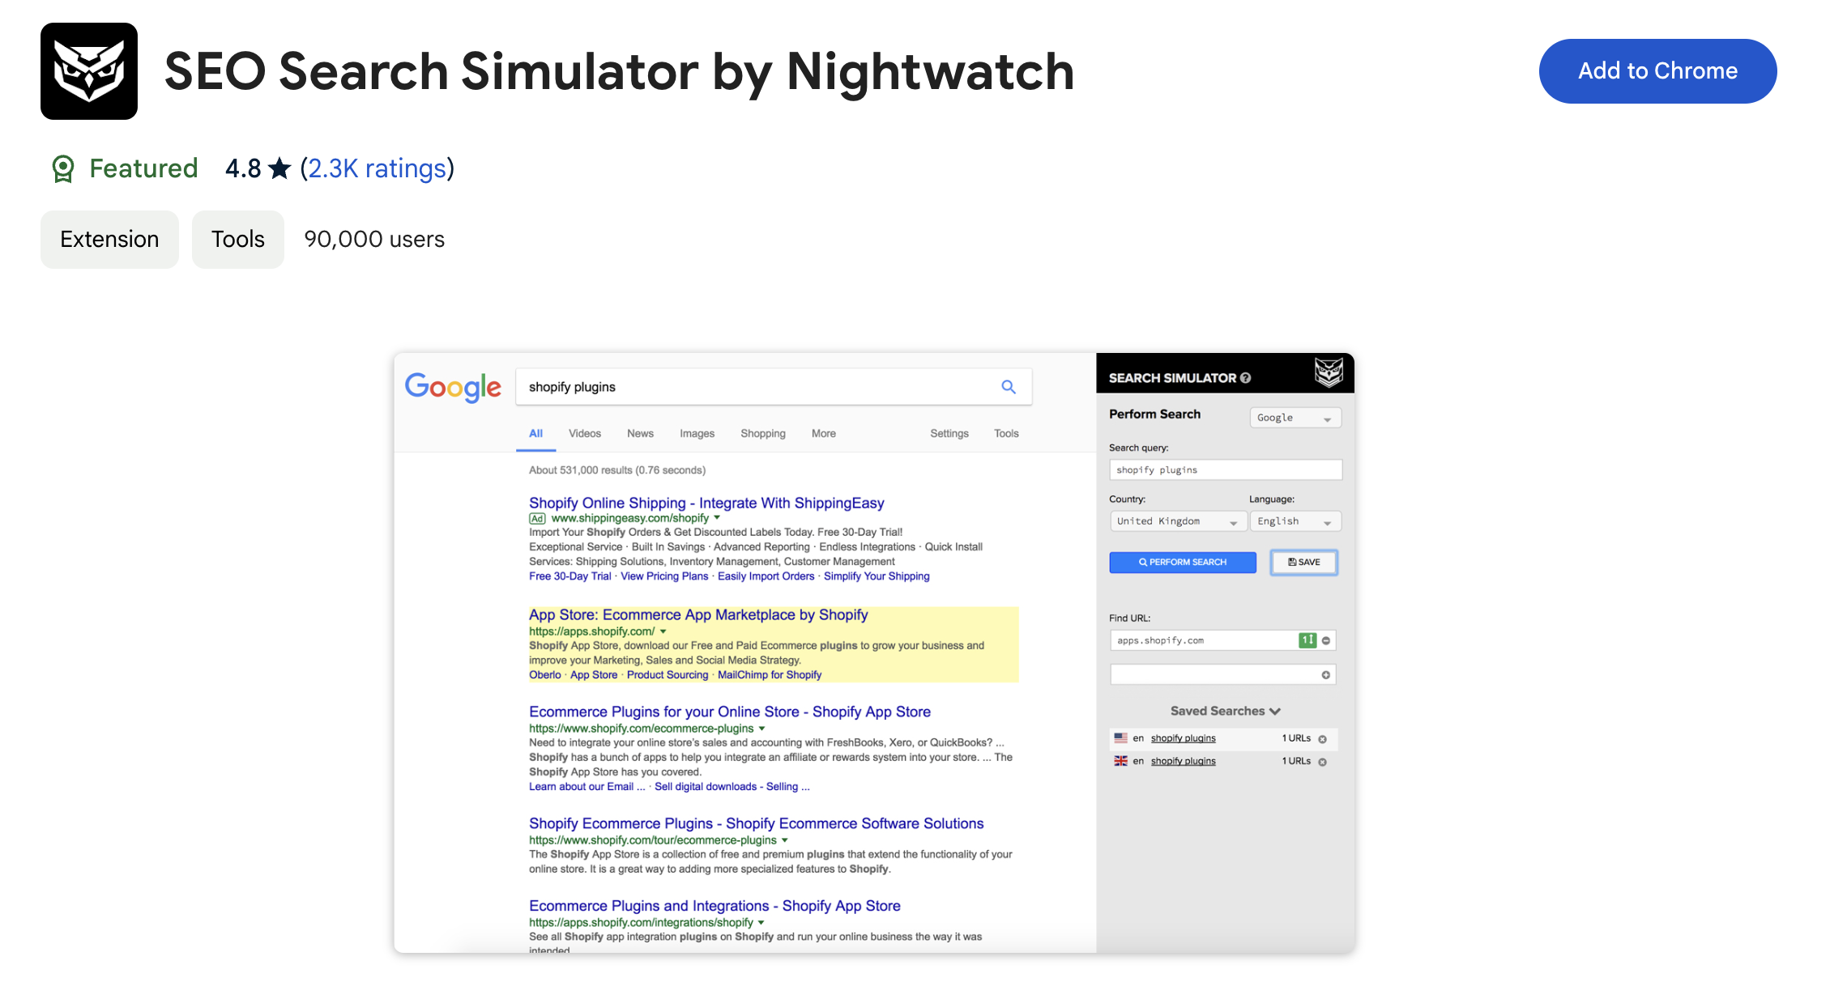
Task: Switch to the Shopping tab
Action: [763, 434]
